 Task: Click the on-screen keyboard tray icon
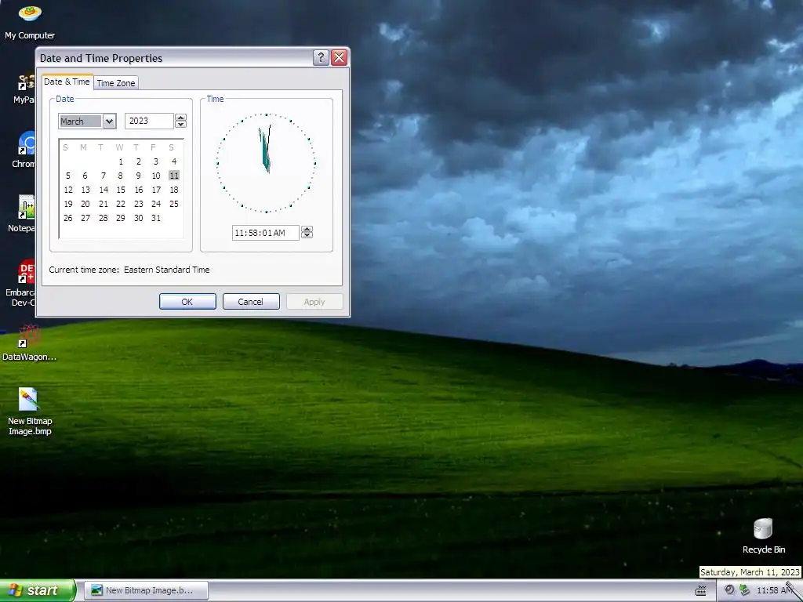pyautogui.click(x=701, y=590)
